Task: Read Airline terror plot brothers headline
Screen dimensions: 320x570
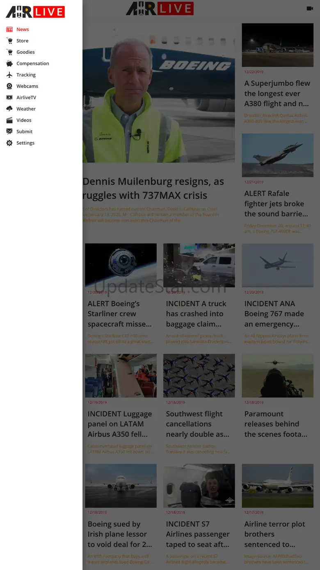Action: (275, 534)
